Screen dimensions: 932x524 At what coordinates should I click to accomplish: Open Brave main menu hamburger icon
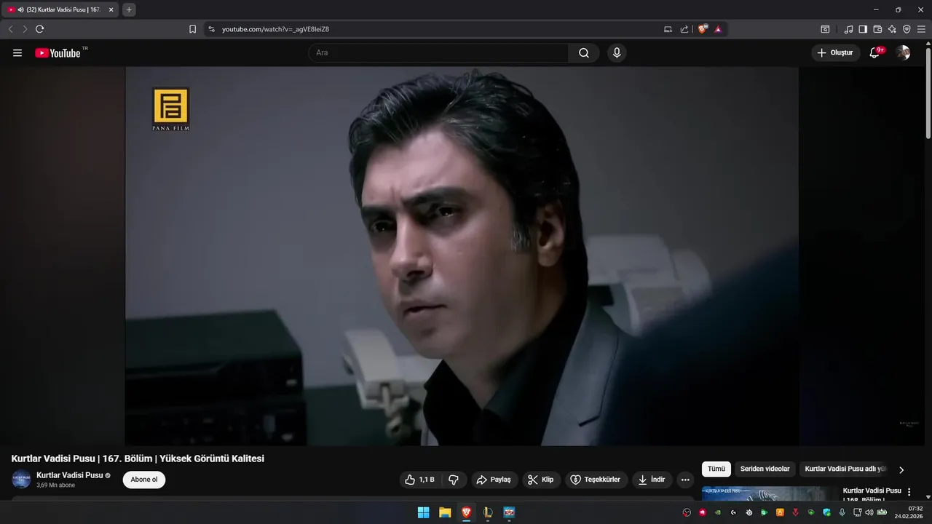[921, 29]
